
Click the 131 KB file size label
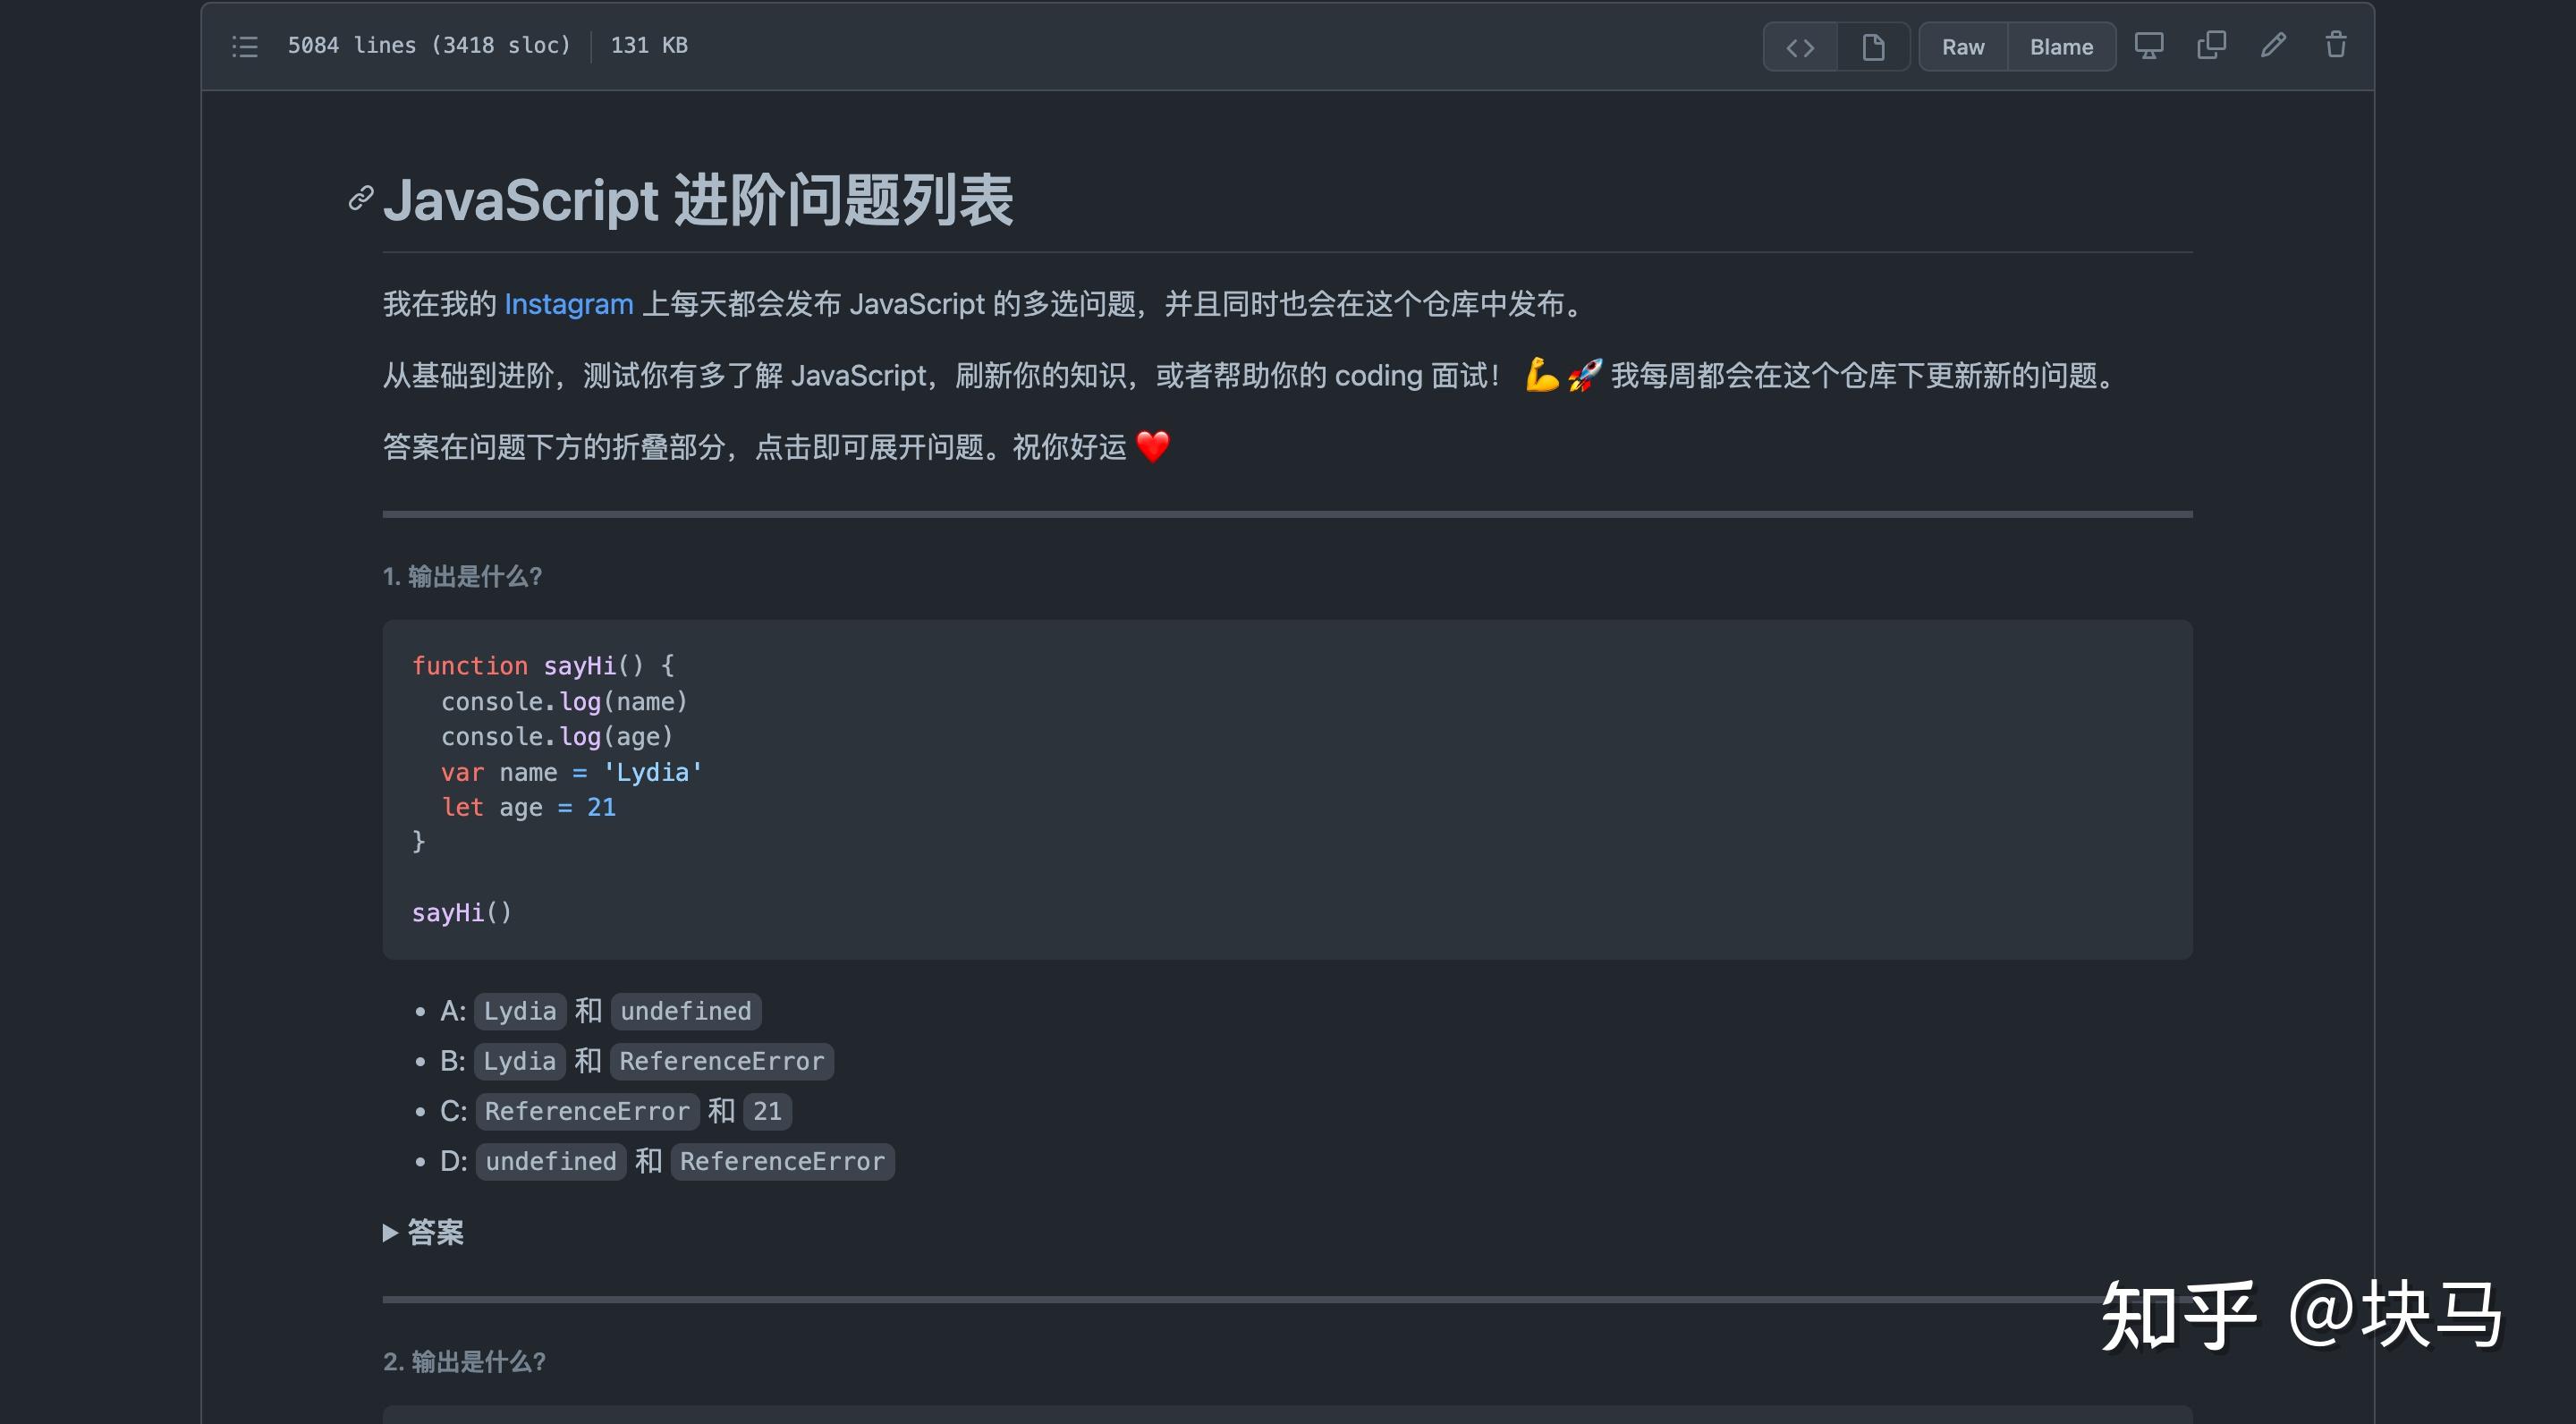pyautogui.click(x=649, y=45)
